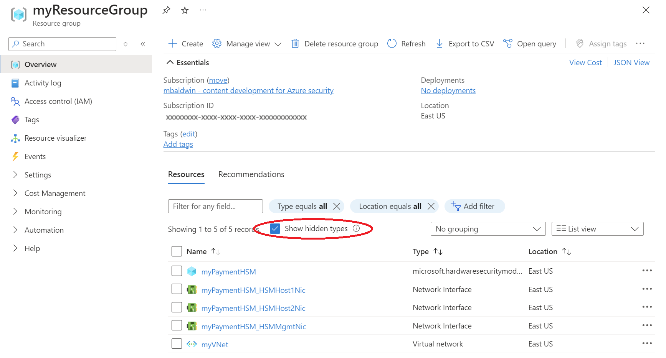Click the Refresh icon in toolbar
Image resolution: width=666 pixels, height=358 pixels.
pos(392,44)
